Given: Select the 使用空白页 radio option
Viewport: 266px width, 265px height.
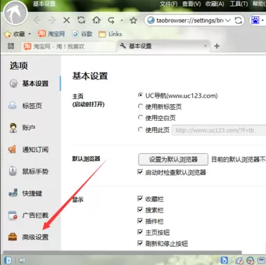Looking at the screenshot, I should coord(140,117).
